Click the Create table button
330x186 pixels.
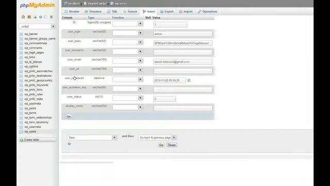coord(38,140)
